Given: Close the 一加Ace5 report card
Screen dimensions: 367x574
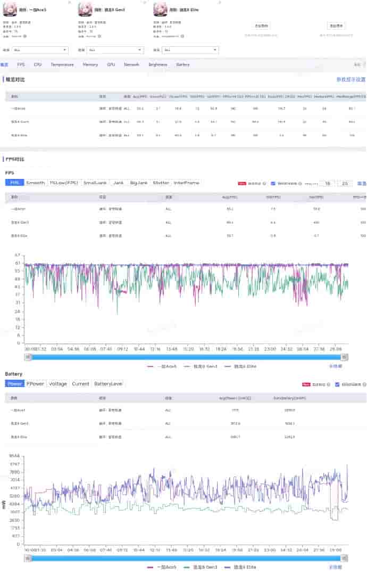Looking at the screenshot, I should pyautogui.click(x=70, y=3).
